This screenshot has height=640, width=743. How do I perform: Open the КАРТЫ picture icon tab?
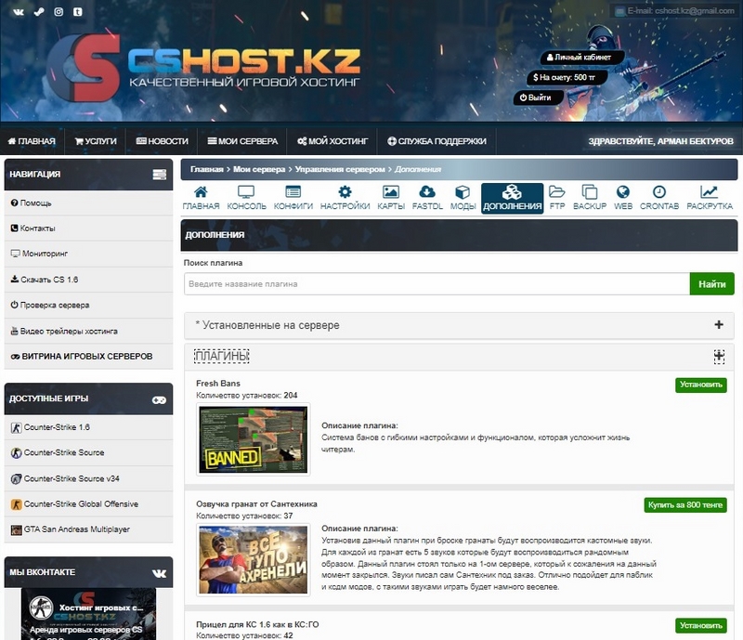[x=391, y=198]
